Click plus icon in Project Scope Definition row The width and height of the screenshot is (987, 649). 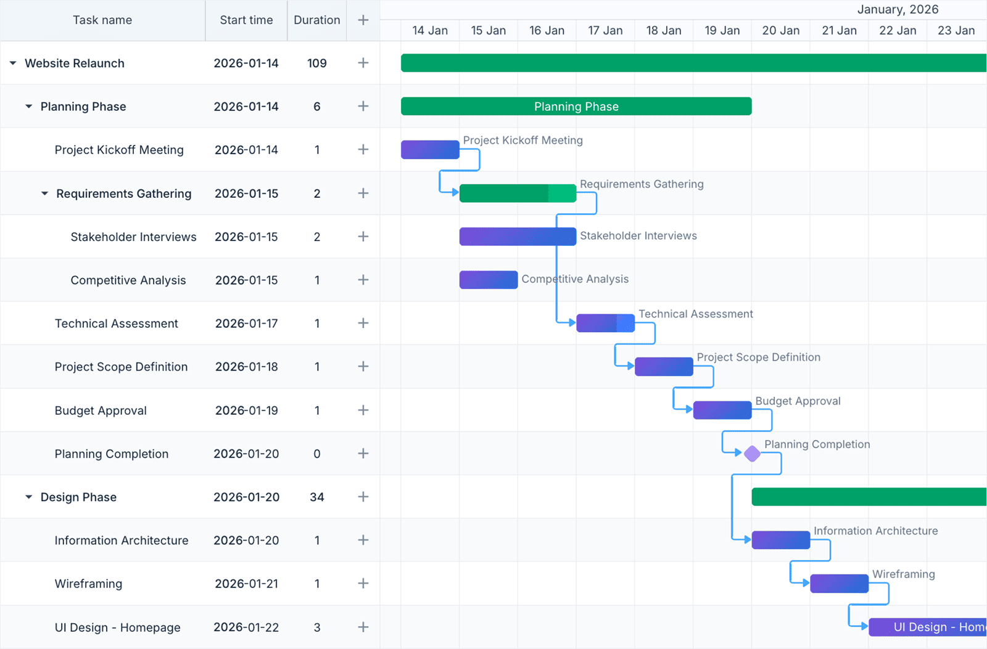point(363,366)
